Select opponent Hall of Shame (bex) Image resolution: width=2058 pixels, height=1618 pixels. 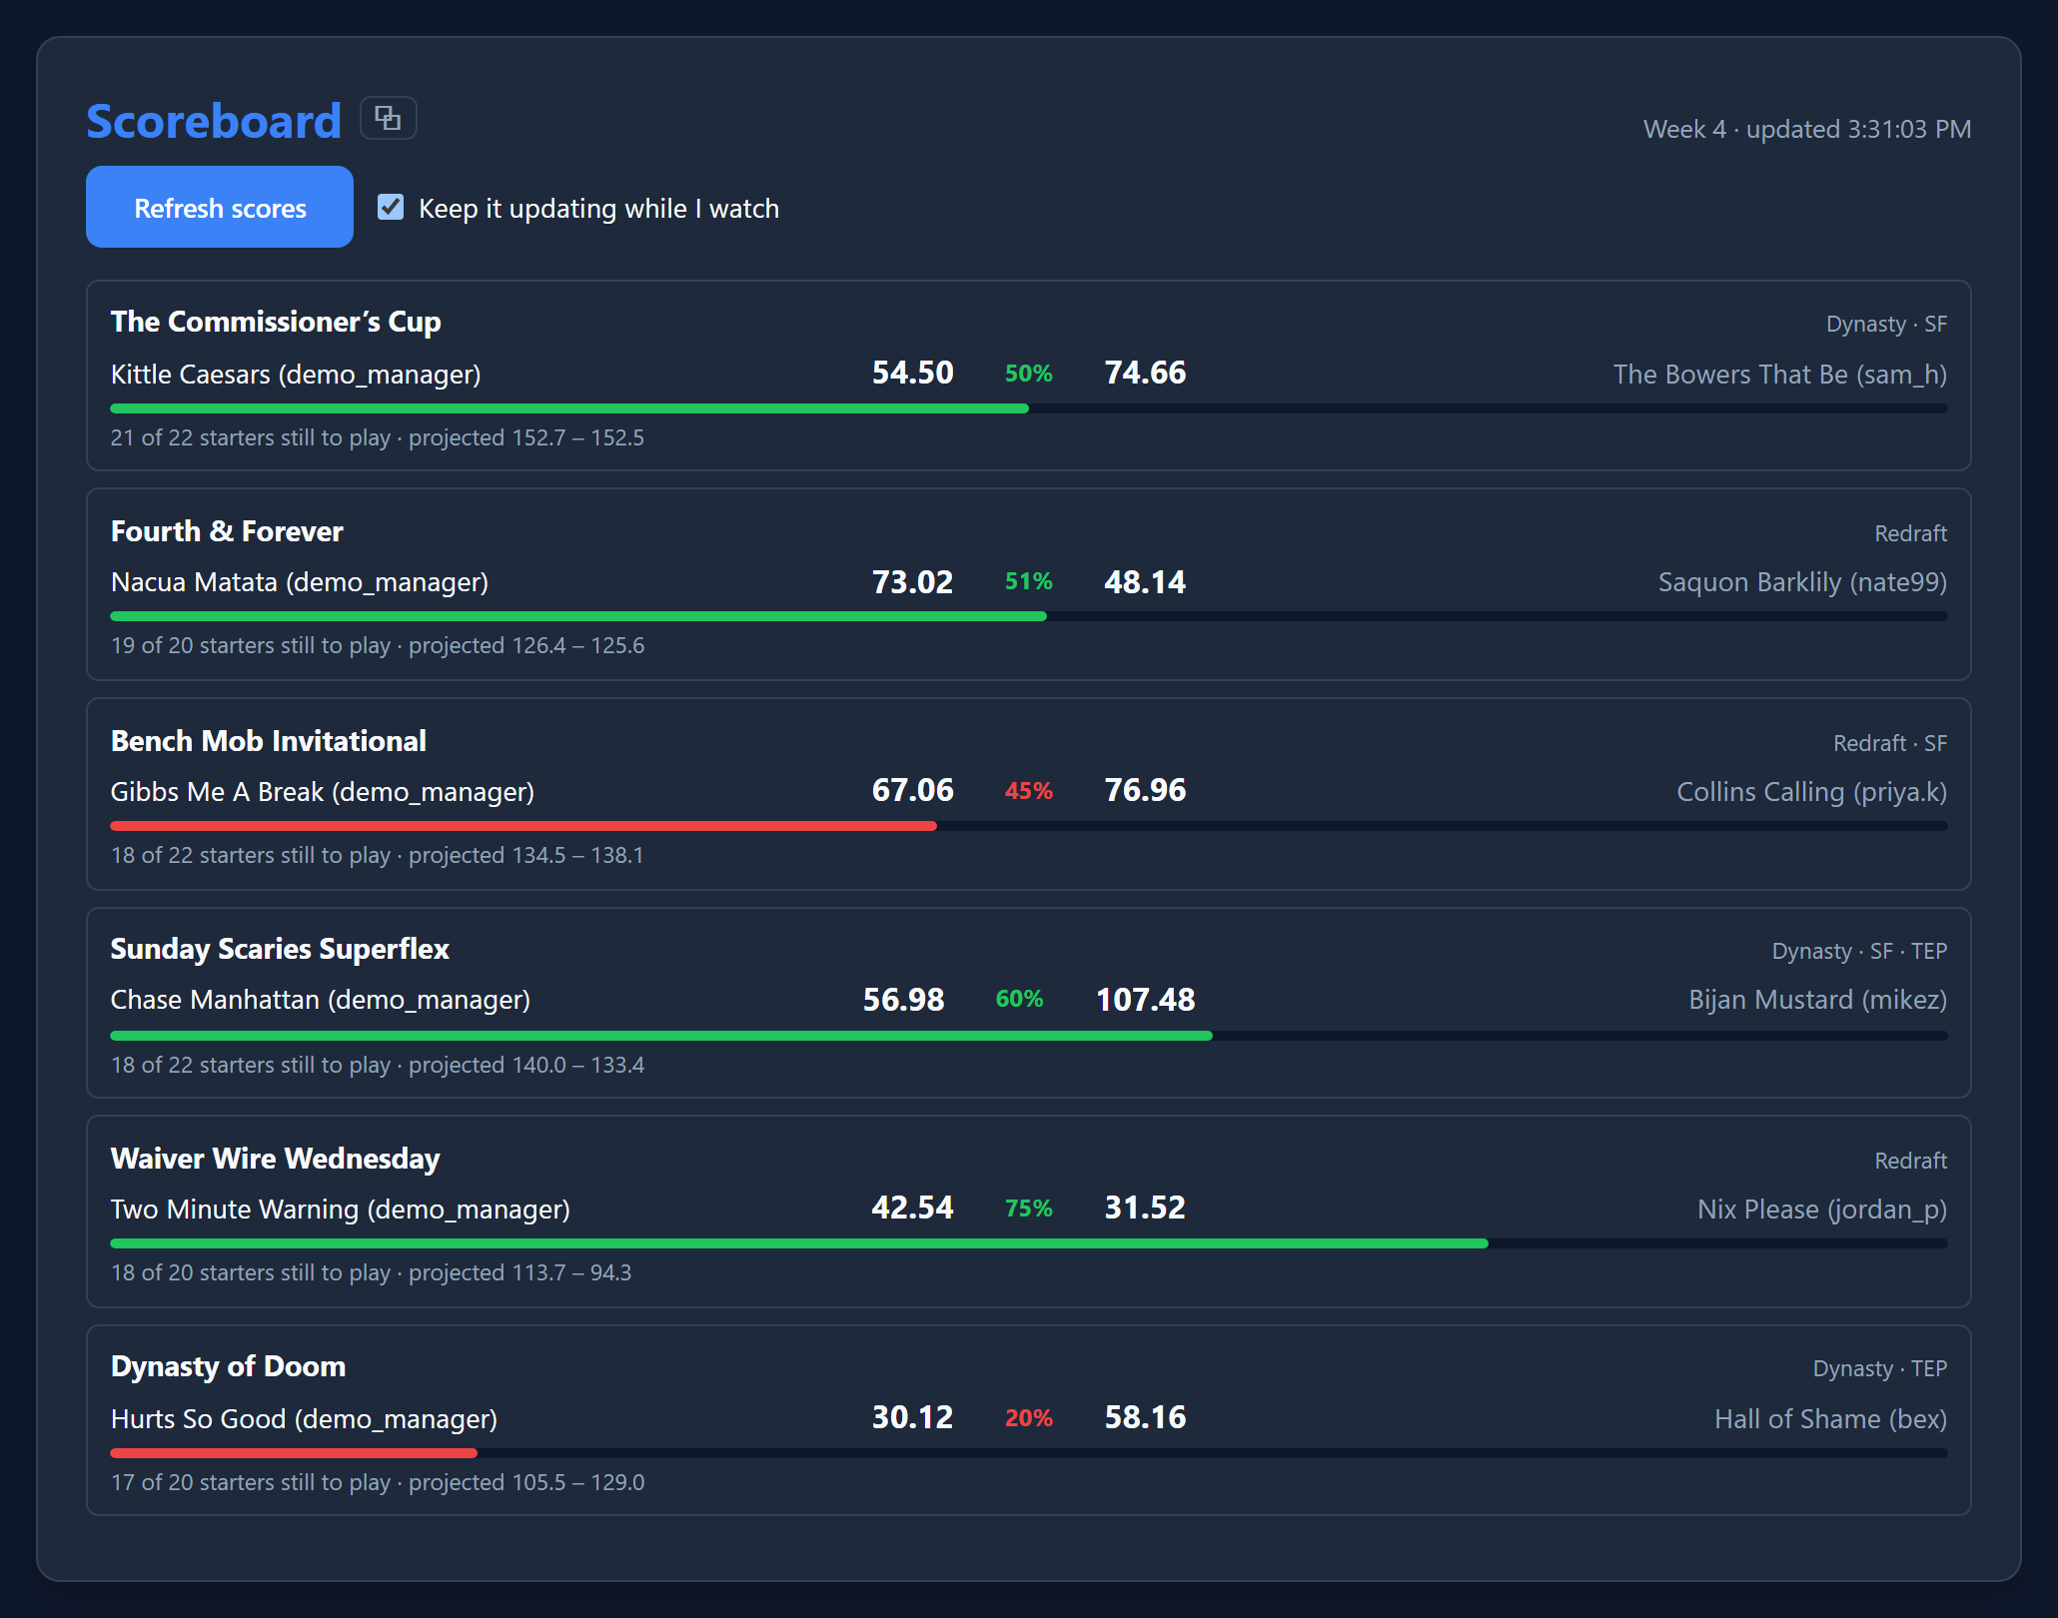[x=1831, y=1419]
